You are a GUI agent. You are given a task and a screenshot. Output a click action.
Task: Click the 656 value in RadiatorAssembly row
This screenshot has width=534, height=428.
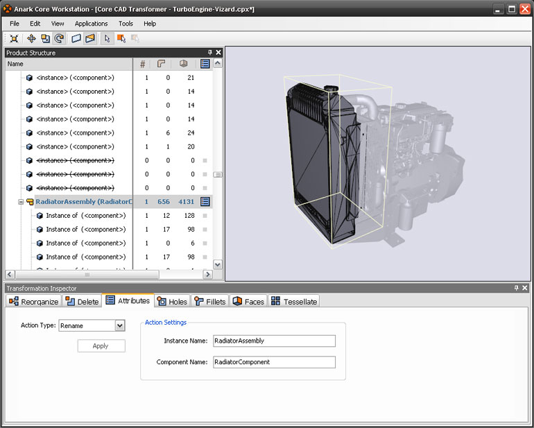point(164,202)
